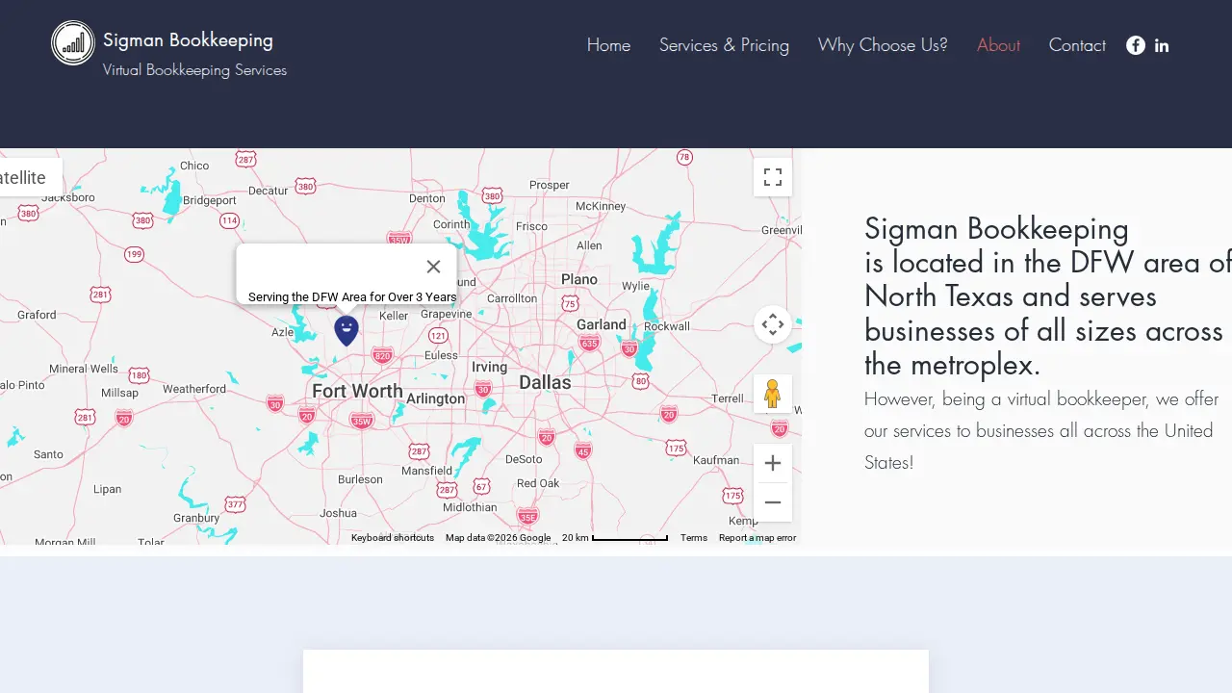
Task: Click the Burleson label on map
Action: 360,479
